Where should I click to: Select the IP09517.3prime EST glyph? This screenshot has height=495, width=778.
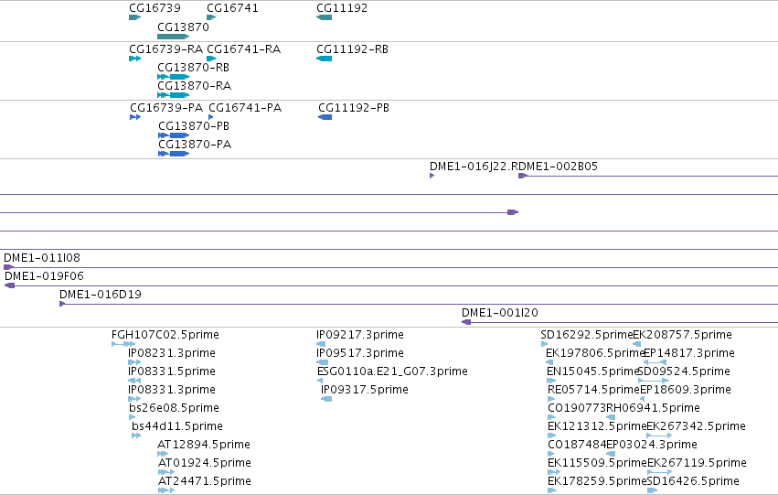pos(322,362)
